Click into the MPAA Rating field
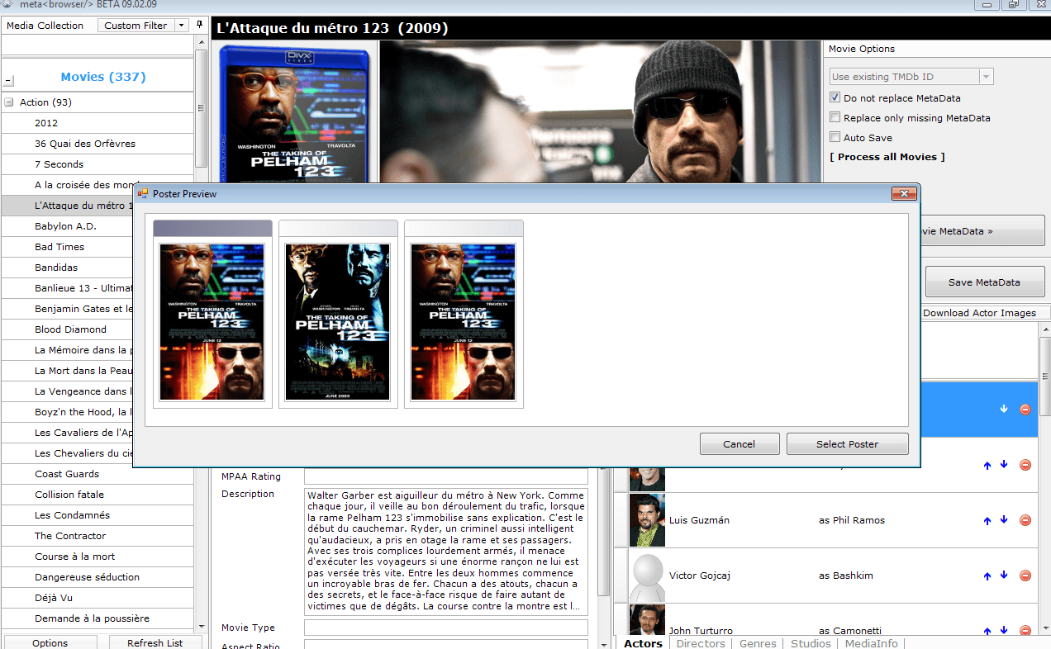Screen dimensions: 1051x649 [x=446, y=476]
